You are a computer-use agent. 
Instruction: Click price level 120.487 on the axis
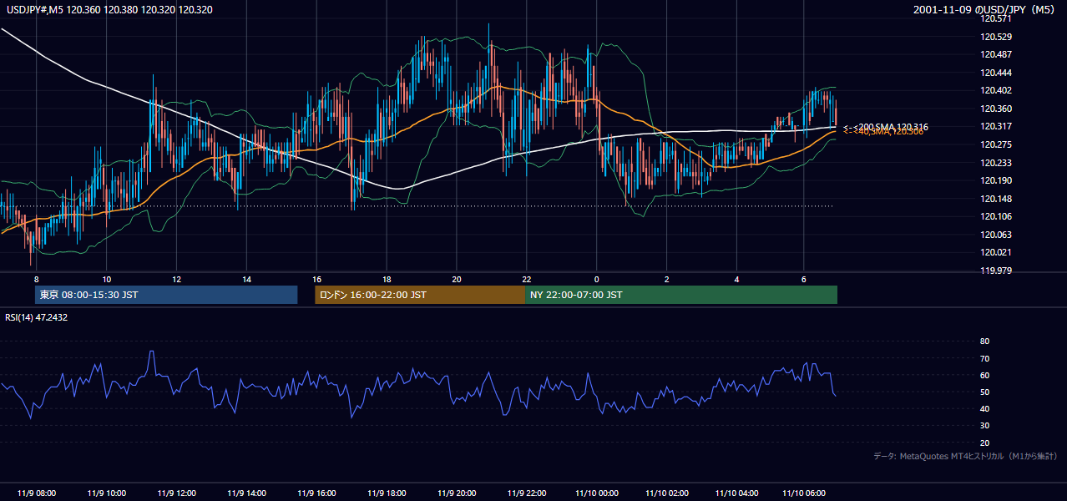click(995, 54)
